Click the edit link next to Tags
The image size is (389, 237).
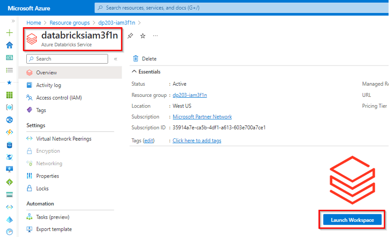[x=148, y=141]
